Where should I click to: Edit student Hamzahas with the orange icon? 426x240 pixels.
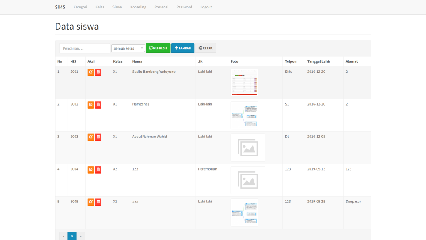(x=91, y=105)
